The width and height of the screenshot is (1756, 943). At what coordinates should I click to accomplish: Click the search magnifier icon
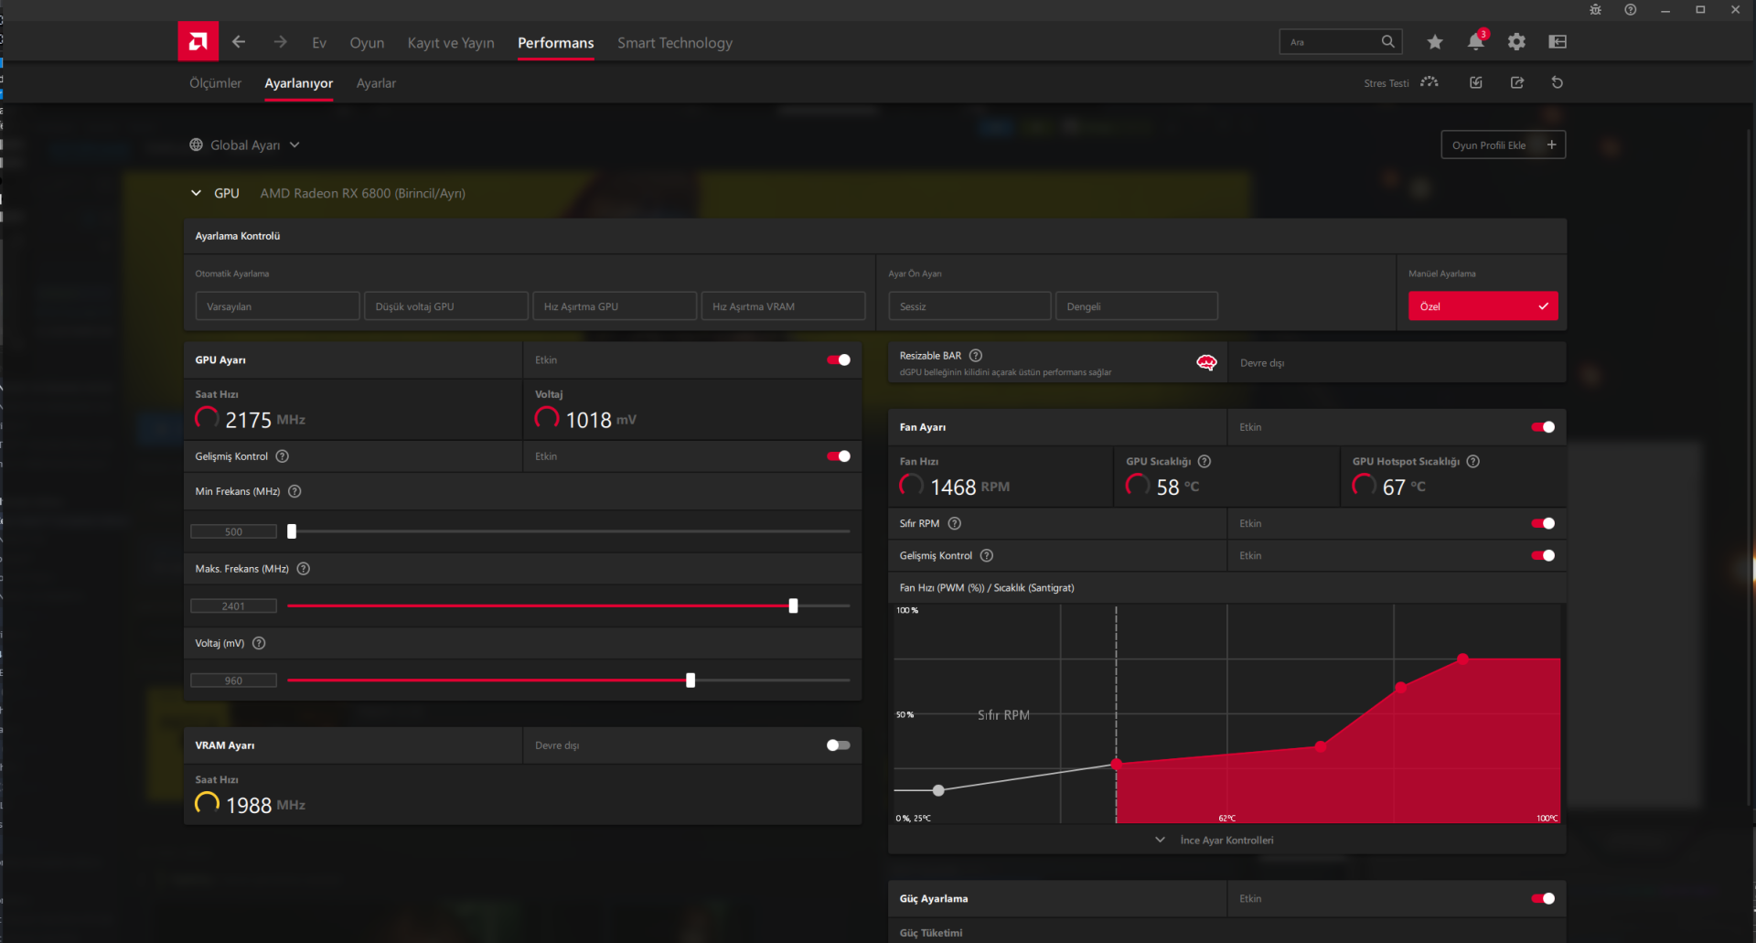click(1387, 41)
